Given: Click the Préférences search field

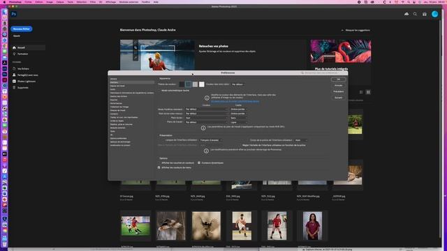Looking at the screenshot, I should tap(322, 73).
